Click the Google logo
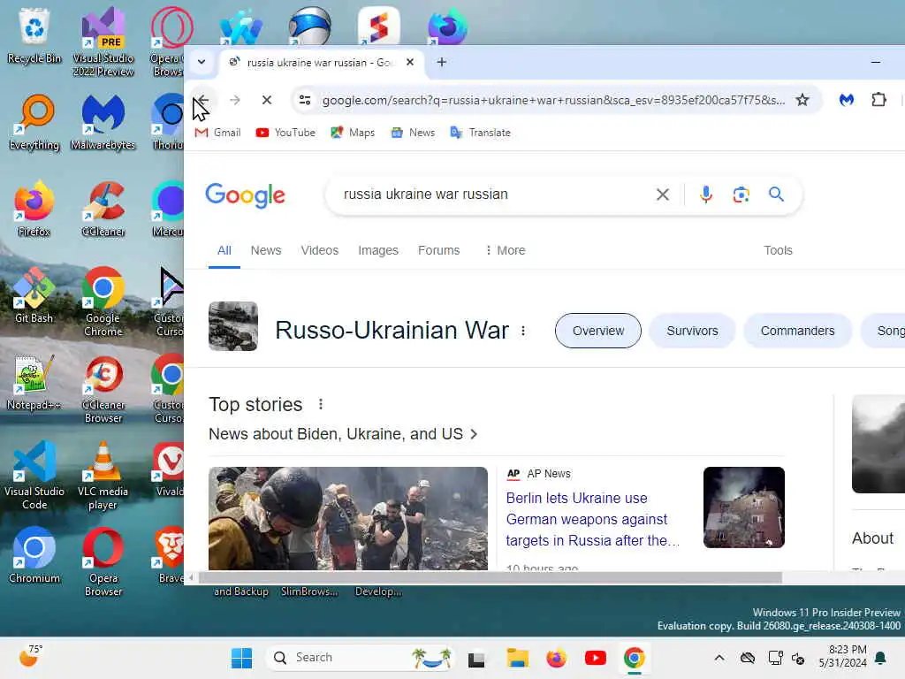 coord(246,195)
